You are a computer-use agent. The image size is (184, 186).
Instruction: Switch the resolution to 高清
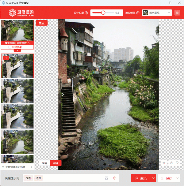(x=44, y=163)
